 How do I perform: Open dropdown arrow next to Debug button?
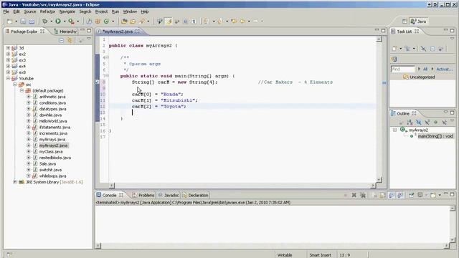coord(51,21)
